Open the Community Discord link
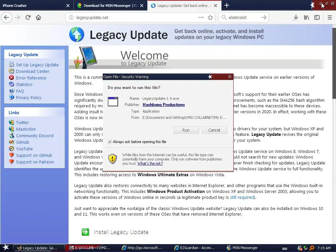The width and height of the screenshot is (336, 252). click(x=35, y=136)
